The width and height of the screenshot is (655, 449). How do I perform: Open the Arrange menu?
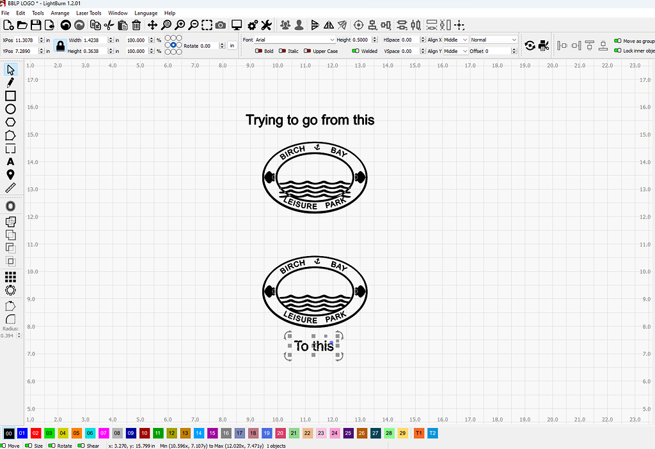tap(59, 13)
